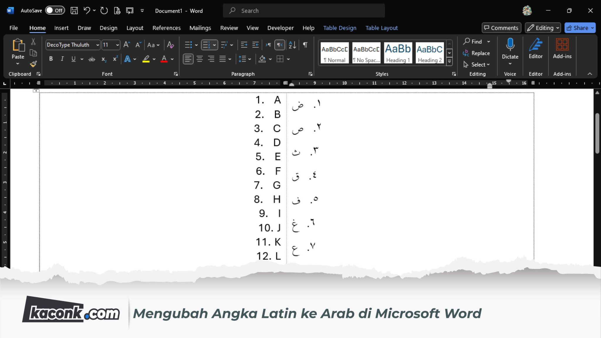
Task: Expand the text highlight color options
Action: coord(154,59)
